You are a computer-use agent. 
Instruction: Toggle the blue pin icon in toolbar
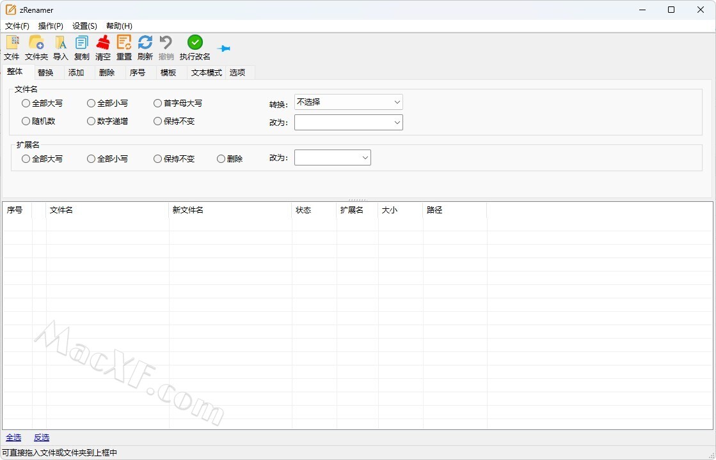(x=223, y=49)
